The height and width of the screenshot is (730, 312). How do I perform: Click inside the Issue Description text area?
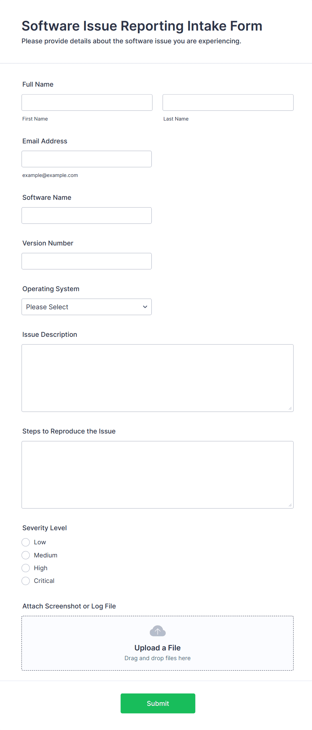pyautogui.click(x=157, y=376)
